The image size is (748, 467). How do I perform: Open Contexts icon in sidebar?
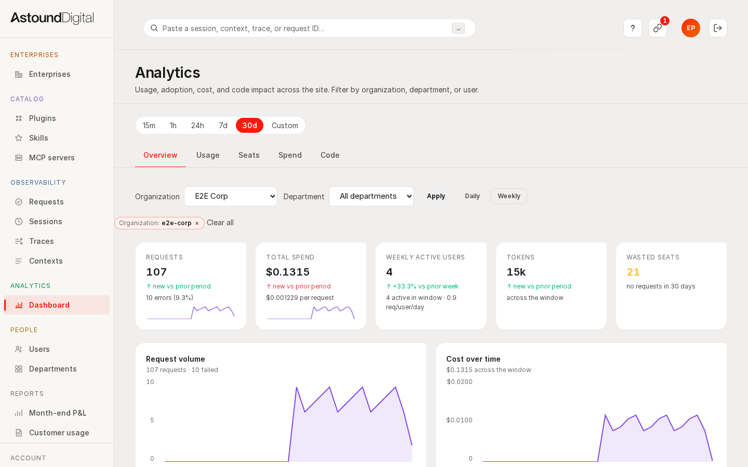point(19,261)
